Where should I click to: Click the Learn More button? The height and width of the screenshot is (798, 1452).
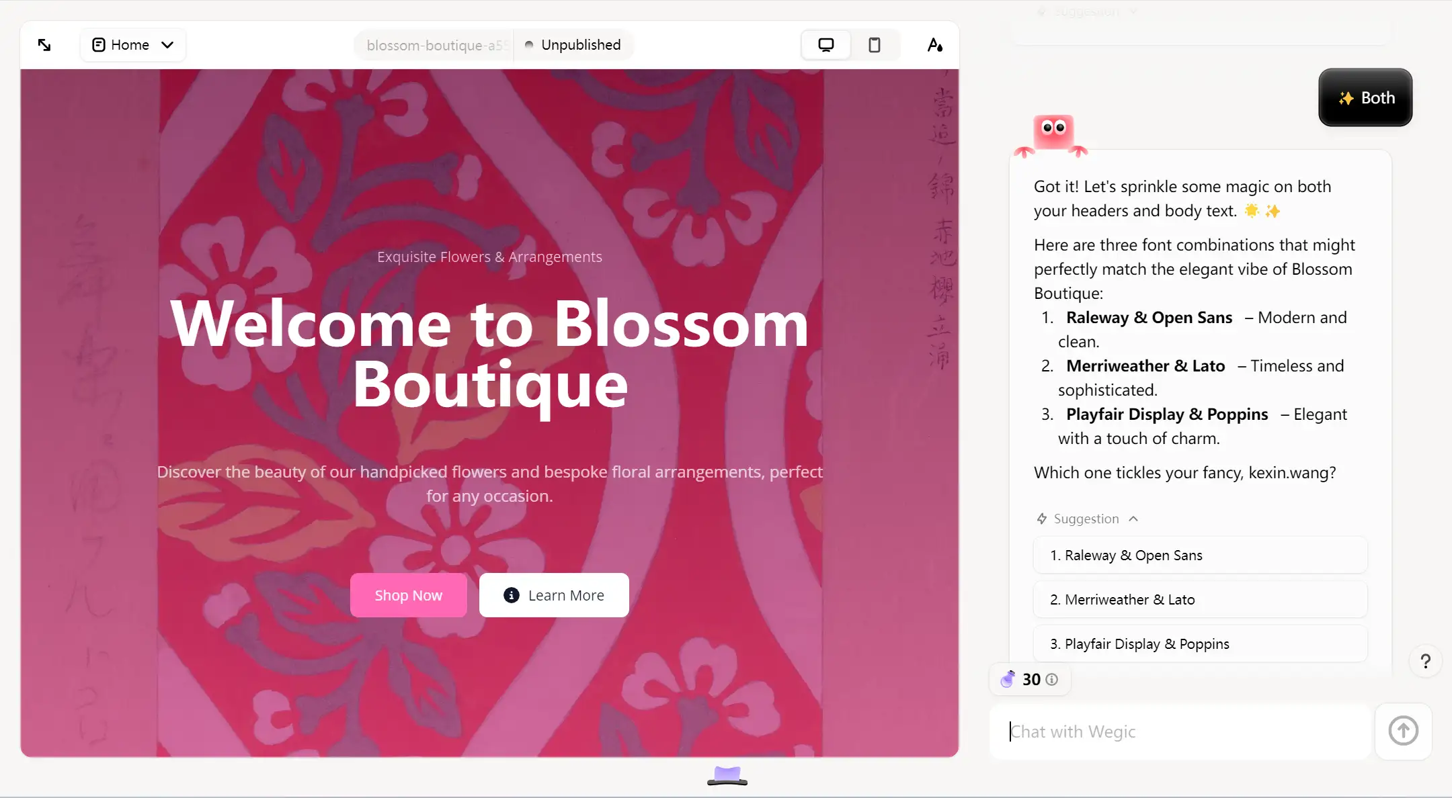click(x=553, y=594)
